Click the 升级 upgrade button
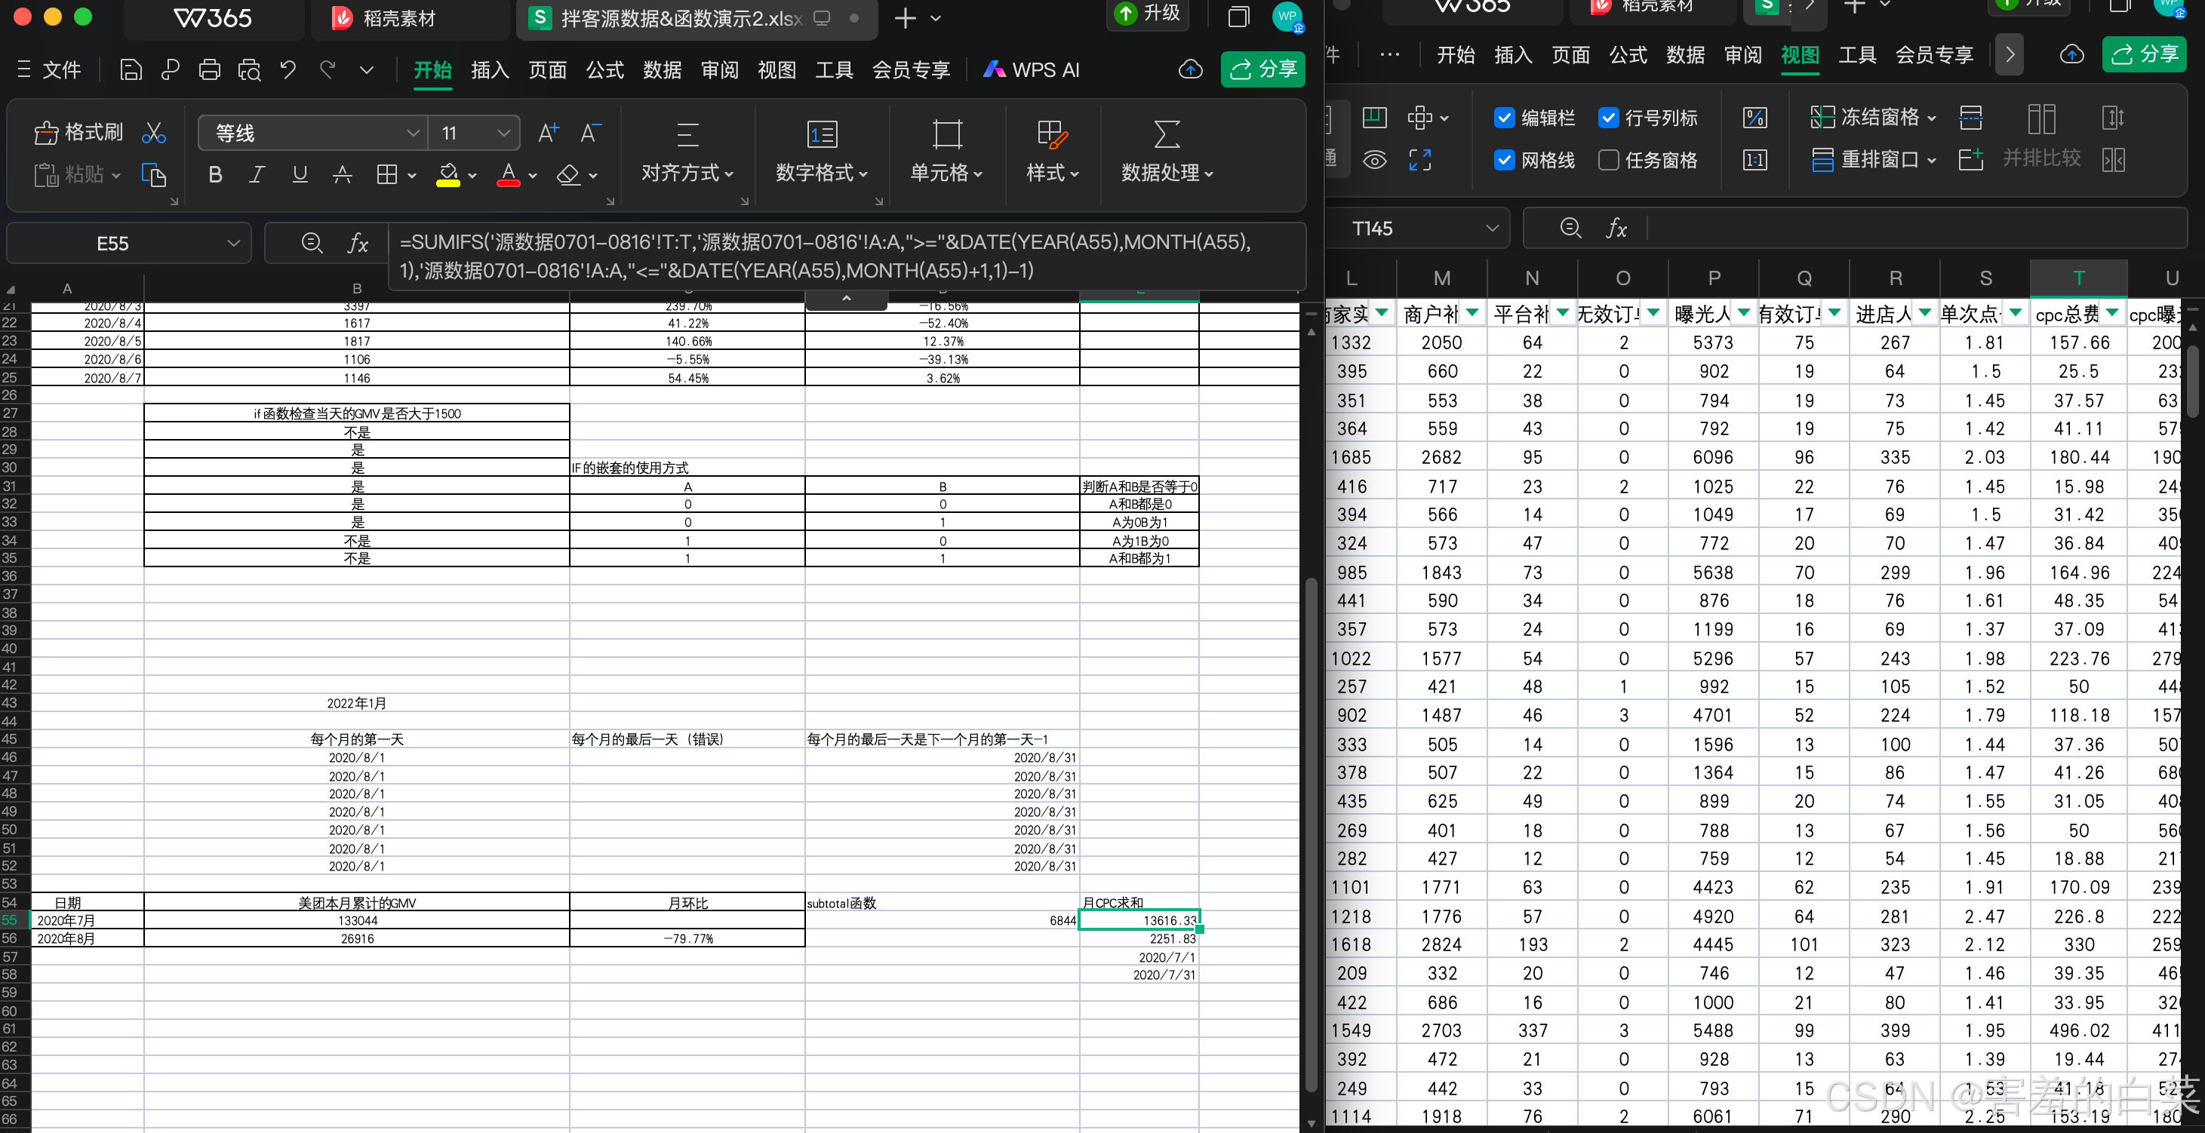 click(x=1147, y=14)
